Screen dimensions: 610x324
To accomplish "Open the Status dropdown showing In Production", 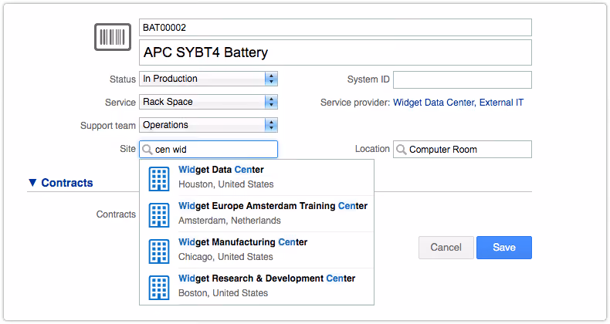I will pyautogui.click(x=208, y=79).
